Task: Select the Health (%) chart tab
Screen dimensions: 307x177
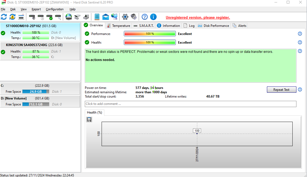Action: click(94, 112)
